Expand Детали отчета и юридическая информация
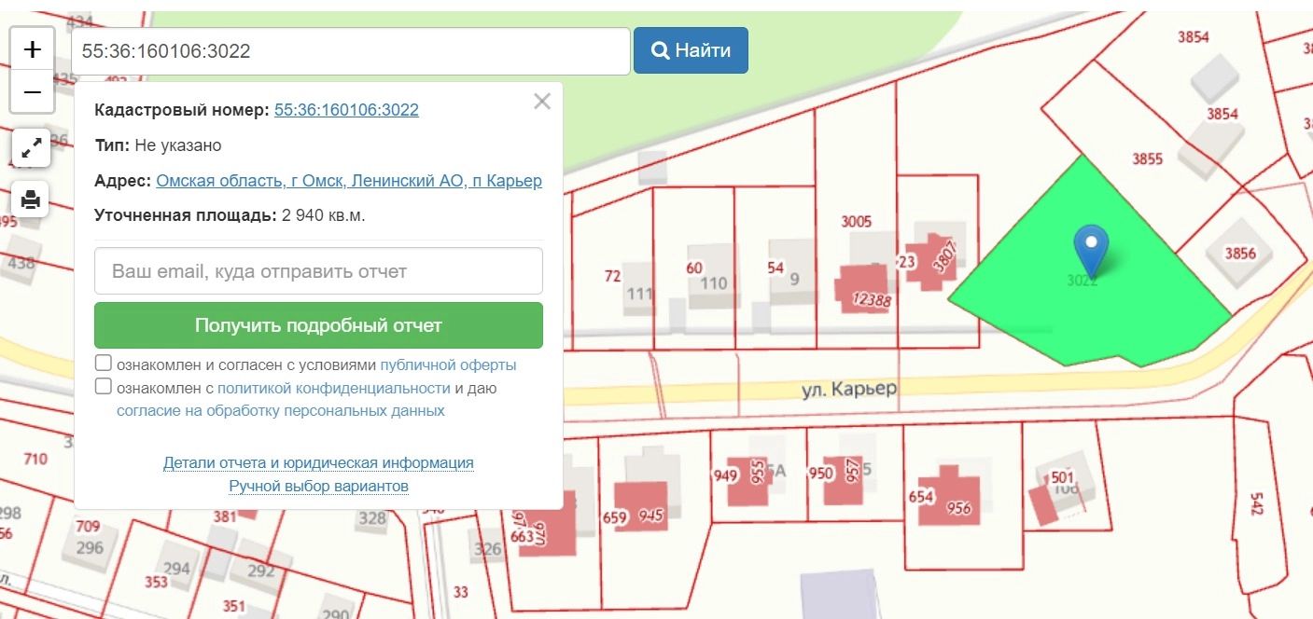 point(318,462)
